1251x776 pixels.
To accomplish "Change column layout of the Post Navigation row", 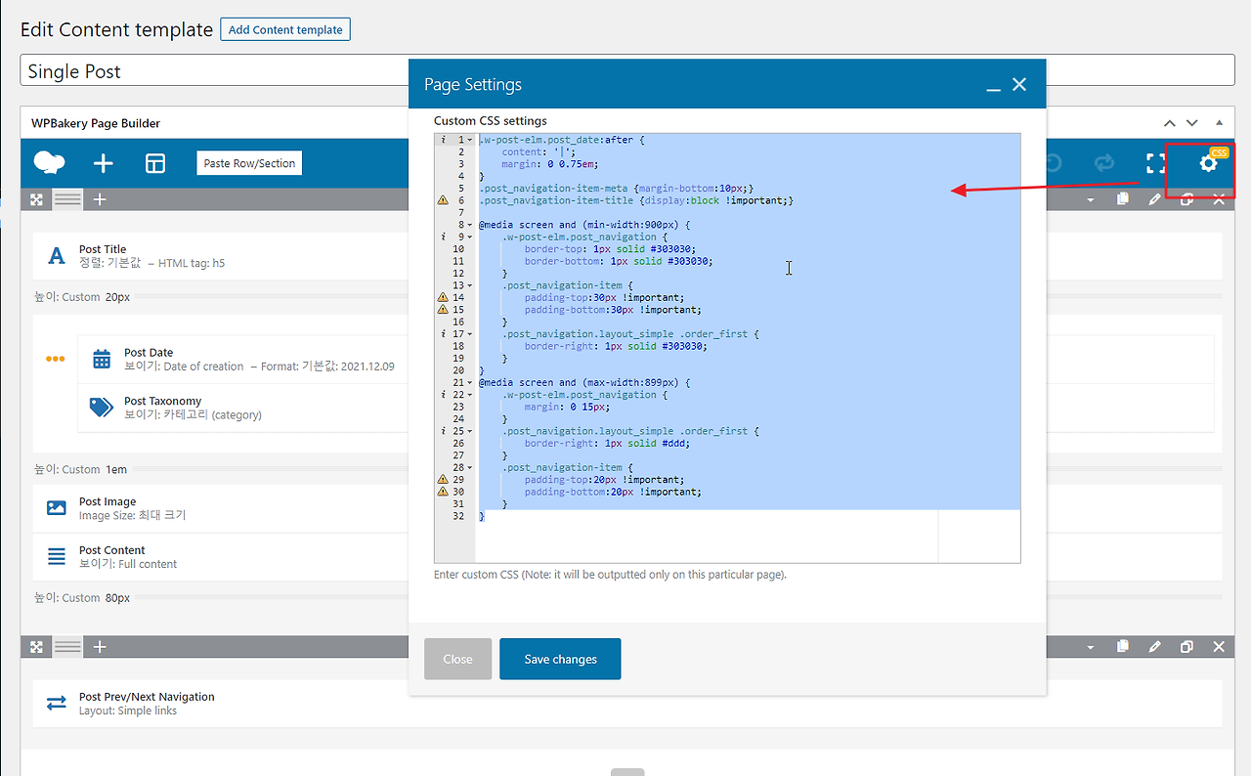I will [67, 647].
